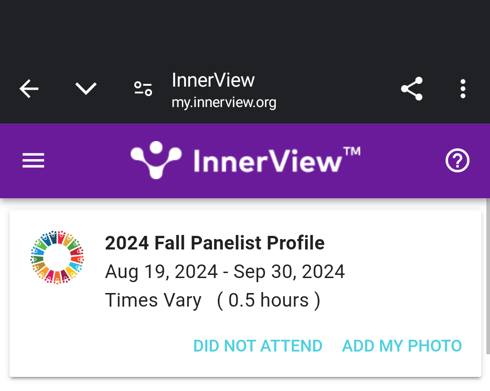The height and width of the screenshot is (391, 490).
Task: Click the my.innerview.org URL text
Action: tap(224, 103)
